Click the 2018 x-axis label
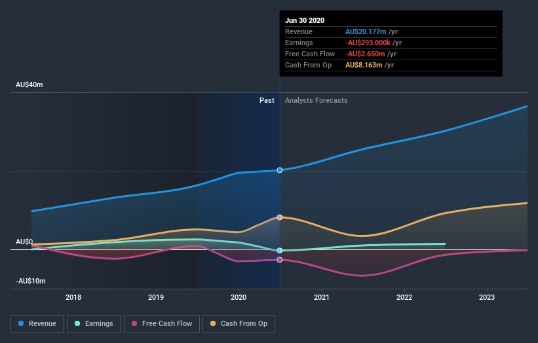The height and width of the screenshot is (343, 538). point(73,297)
